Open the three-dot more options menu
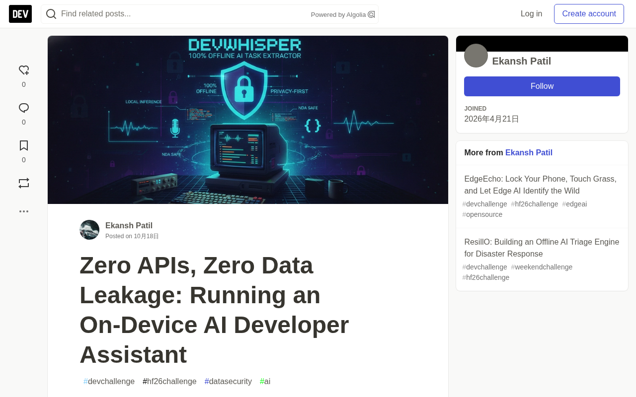 pyautogui.click(x=24, y=211)
